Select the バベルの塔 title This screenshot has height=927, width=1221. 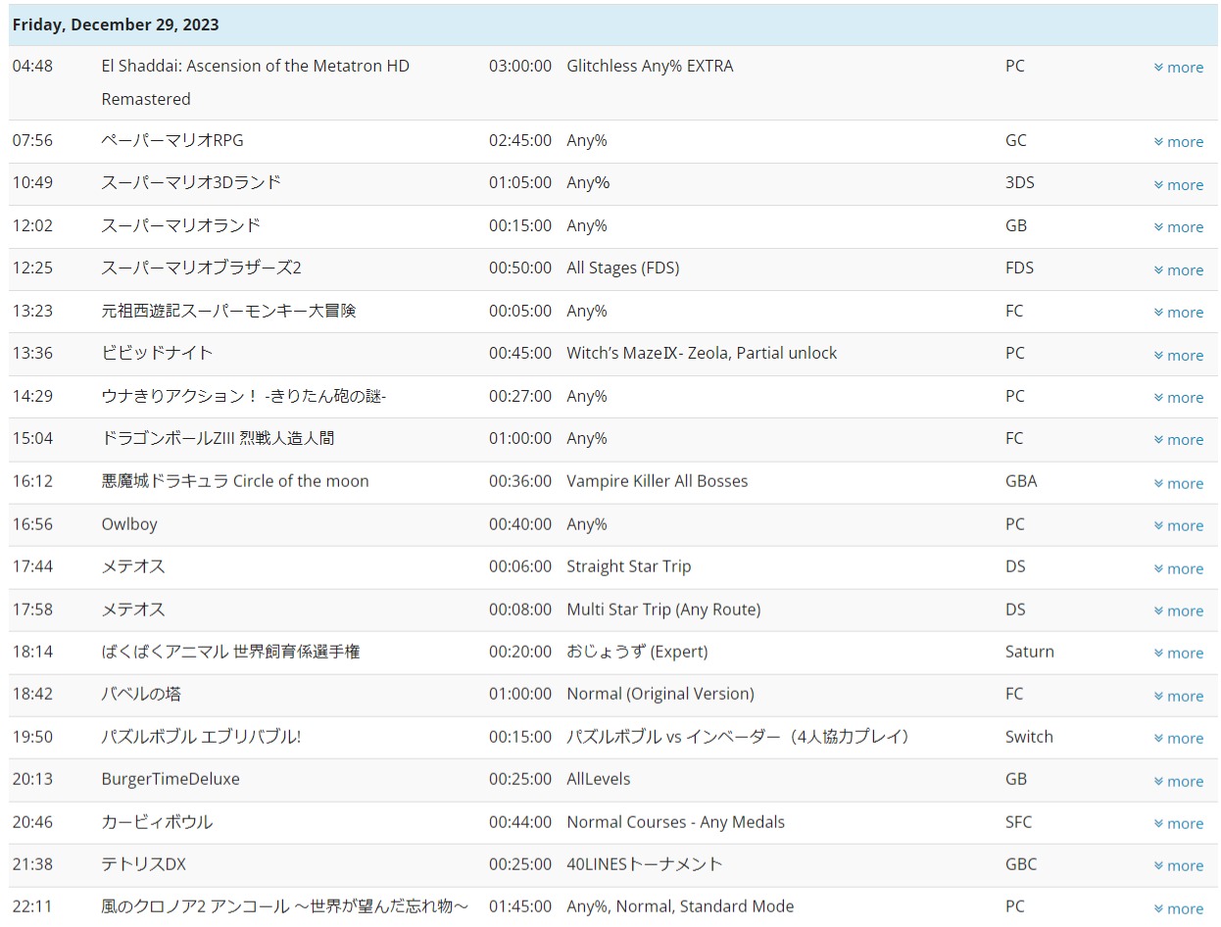(141, 694)
